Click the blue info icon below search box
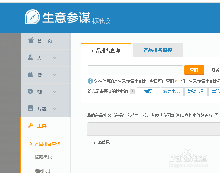 90,81
